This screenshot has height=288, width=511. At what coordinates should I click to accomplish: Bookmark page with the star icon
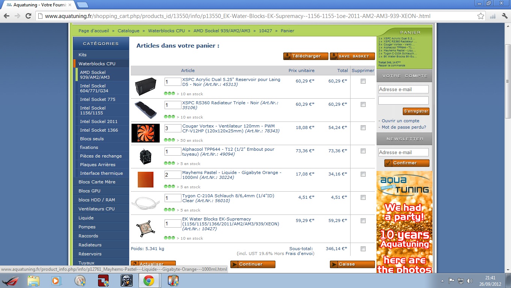click(481, 16)
